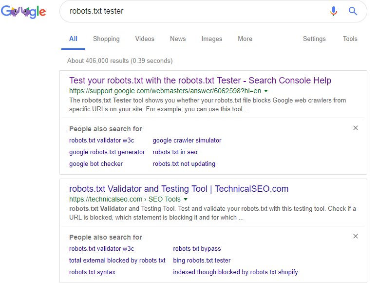Search for google bot checker
The width and height of the screenshot is (378, 283).
coord(96,164)
